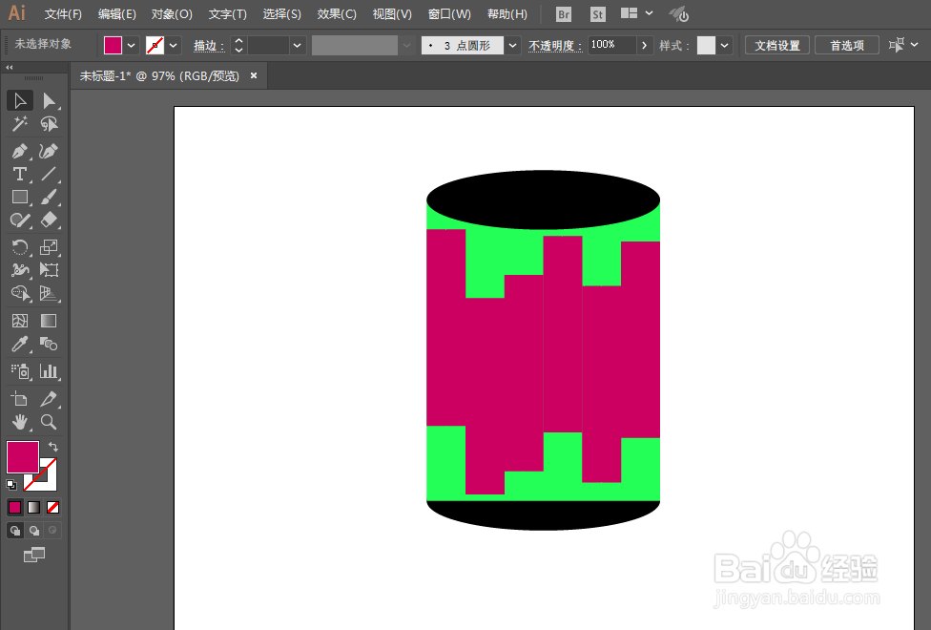Open 文档设置 from the control bar
Viewport: 931px width, 630px height.
[x=776, y=44]
